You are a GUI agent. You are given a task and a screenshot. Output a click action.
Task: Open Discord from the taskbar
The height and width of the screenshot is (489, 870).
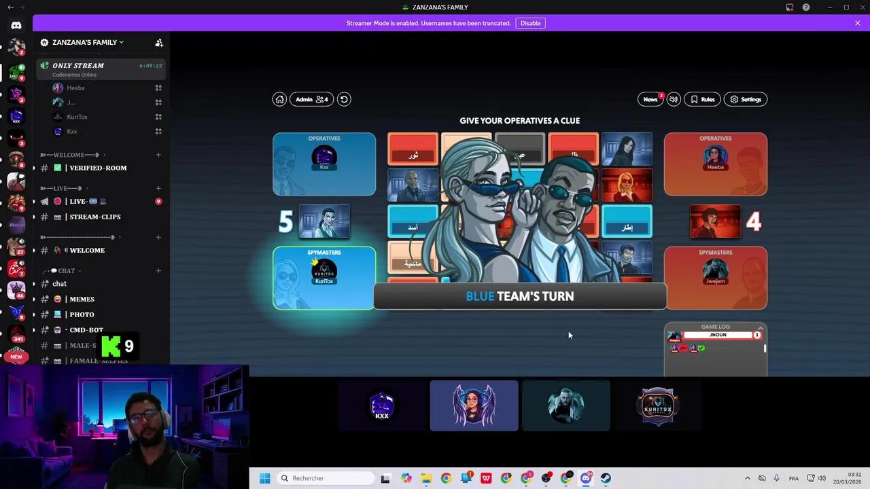coord(586,478)
